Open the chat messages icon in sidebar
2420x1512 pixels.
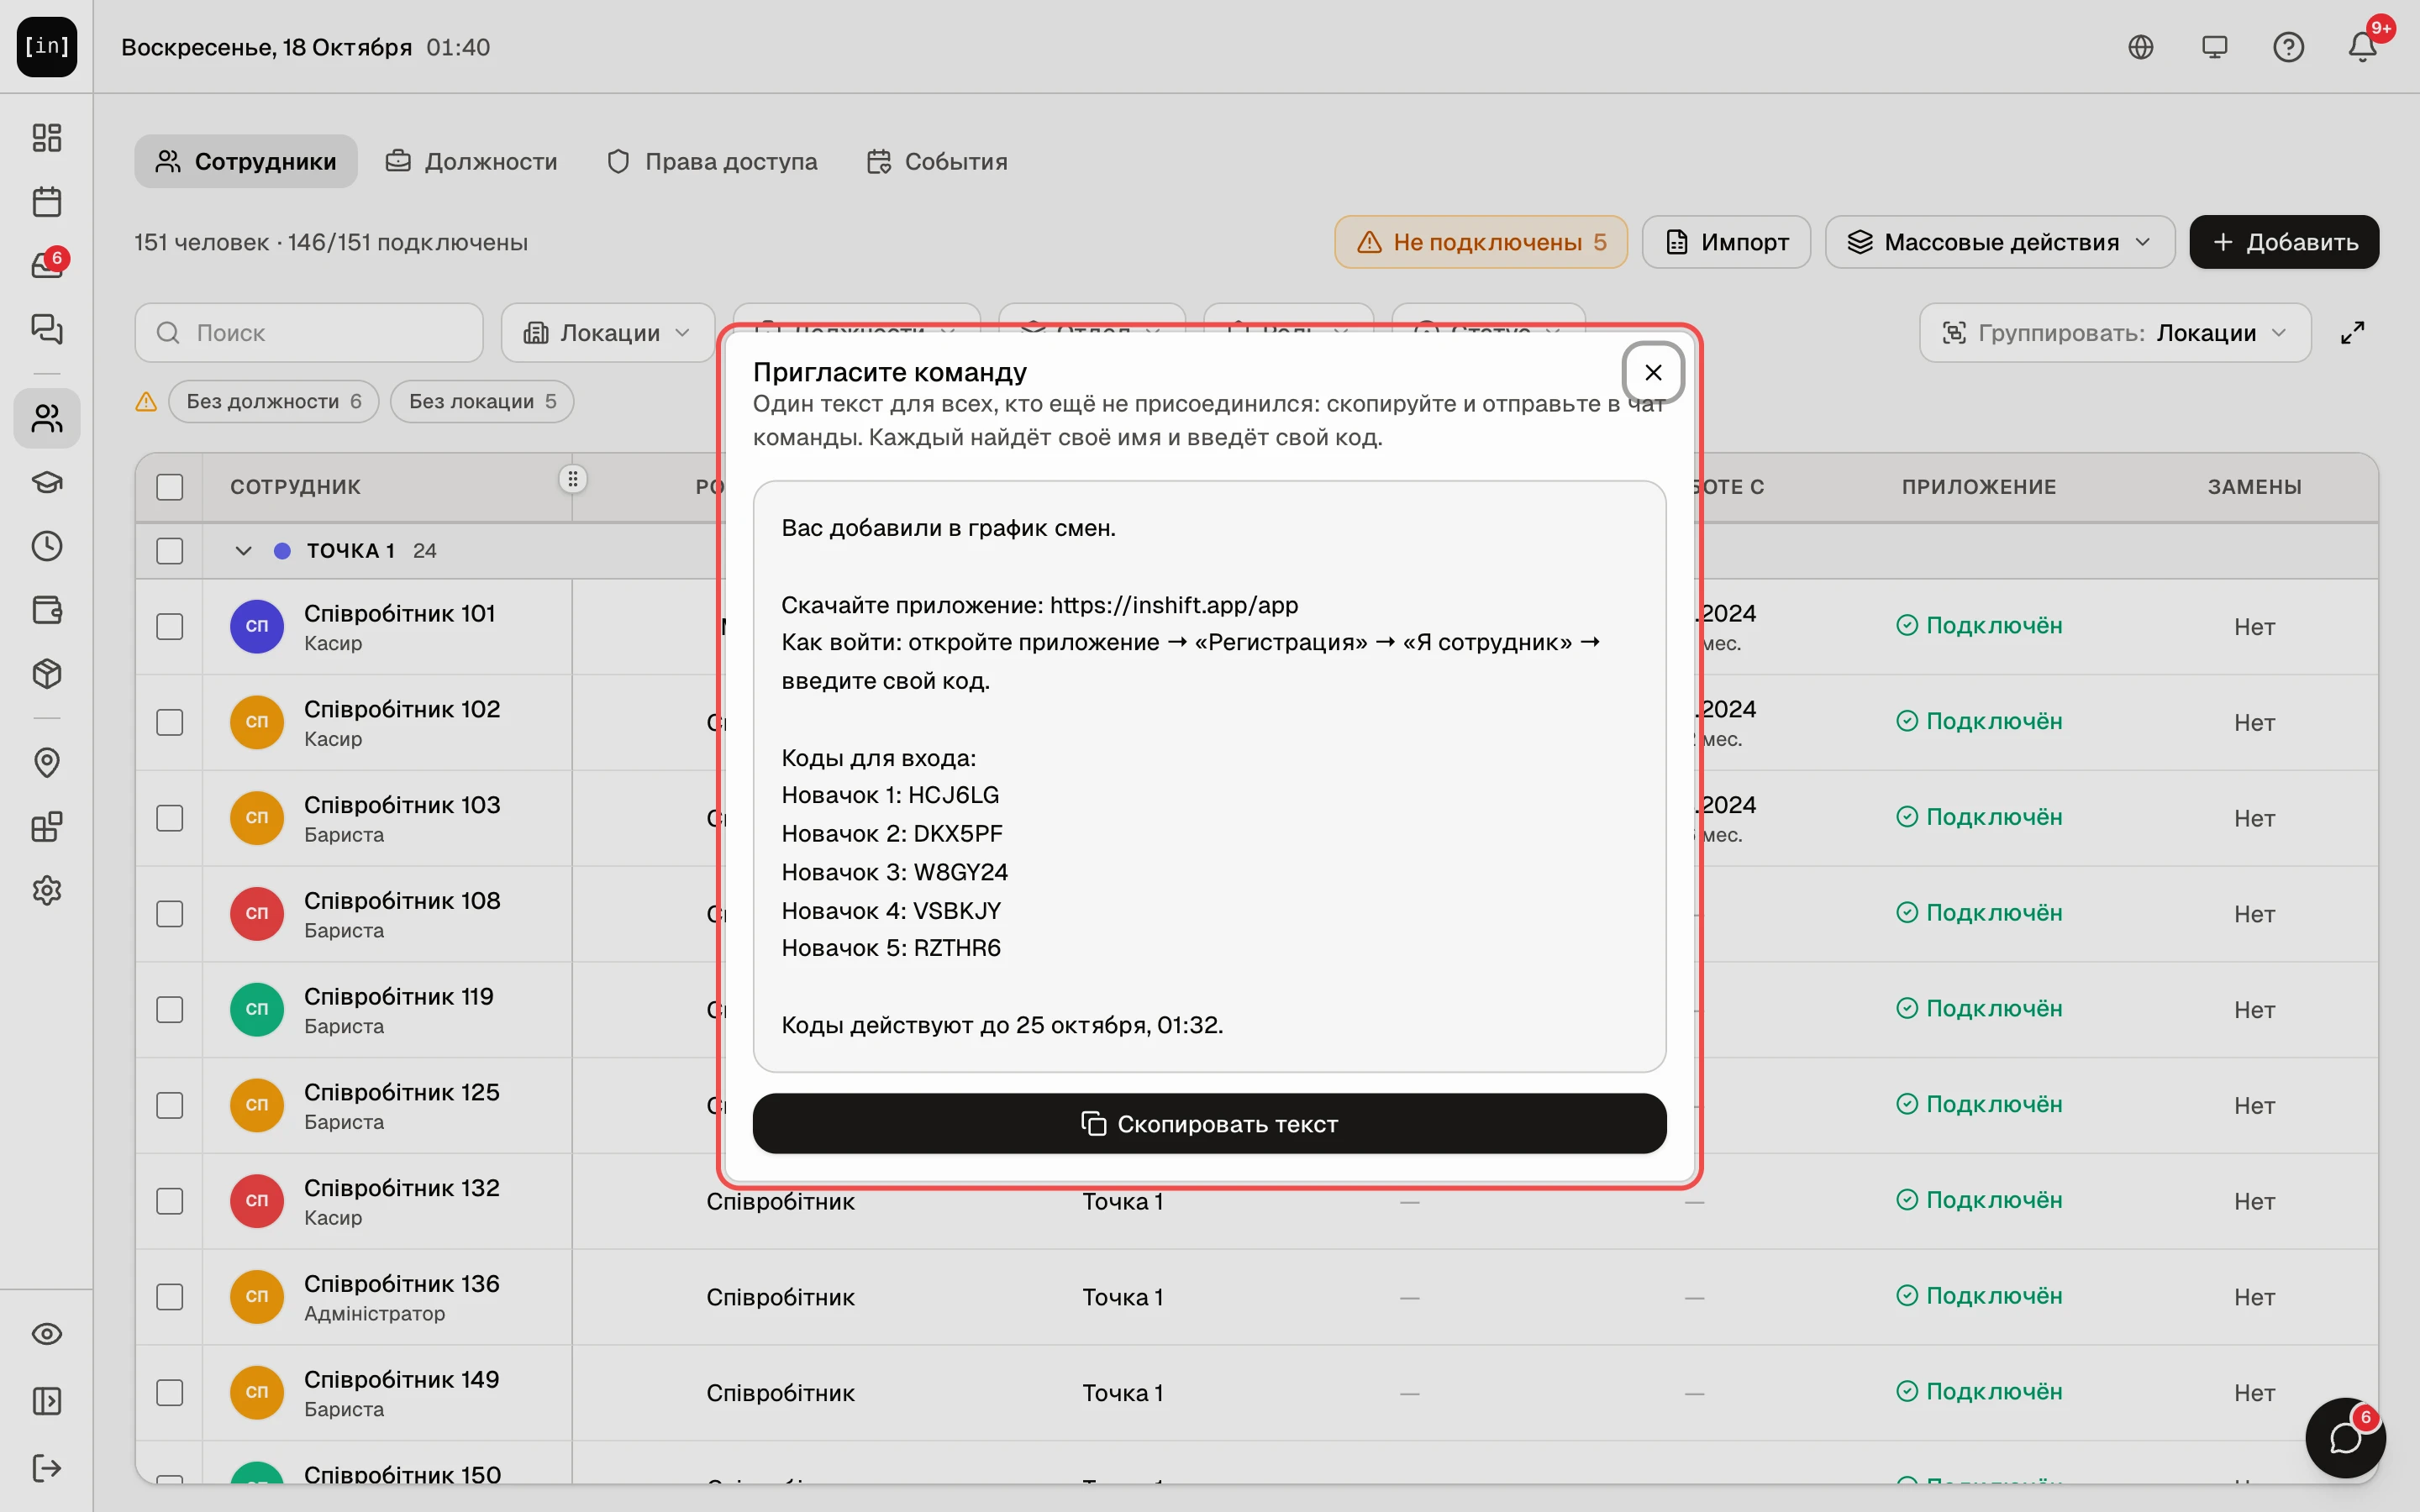pos(47,329)
